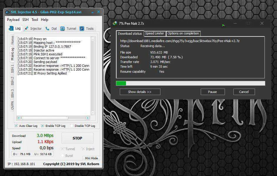The image size is (277, 176).
Task: Click the log horizontal scrollbar thumb
Action: click(45, 118)
